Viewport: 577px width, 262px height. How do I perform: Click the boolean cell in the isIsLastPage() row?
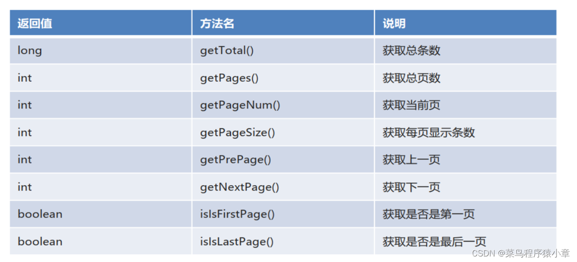[100, 241]
